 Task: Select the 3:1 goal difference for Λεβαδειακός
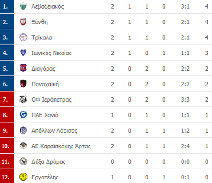point(185,6)
